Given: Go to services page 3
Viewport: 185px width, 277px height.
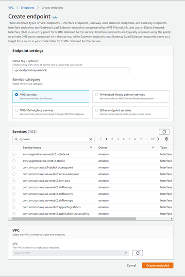Looking at the screenshot, I should pos(118,139).
